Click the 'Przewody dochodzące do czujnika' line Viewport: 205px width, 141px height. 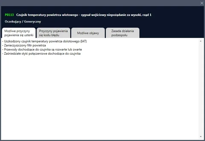point(43,49)
